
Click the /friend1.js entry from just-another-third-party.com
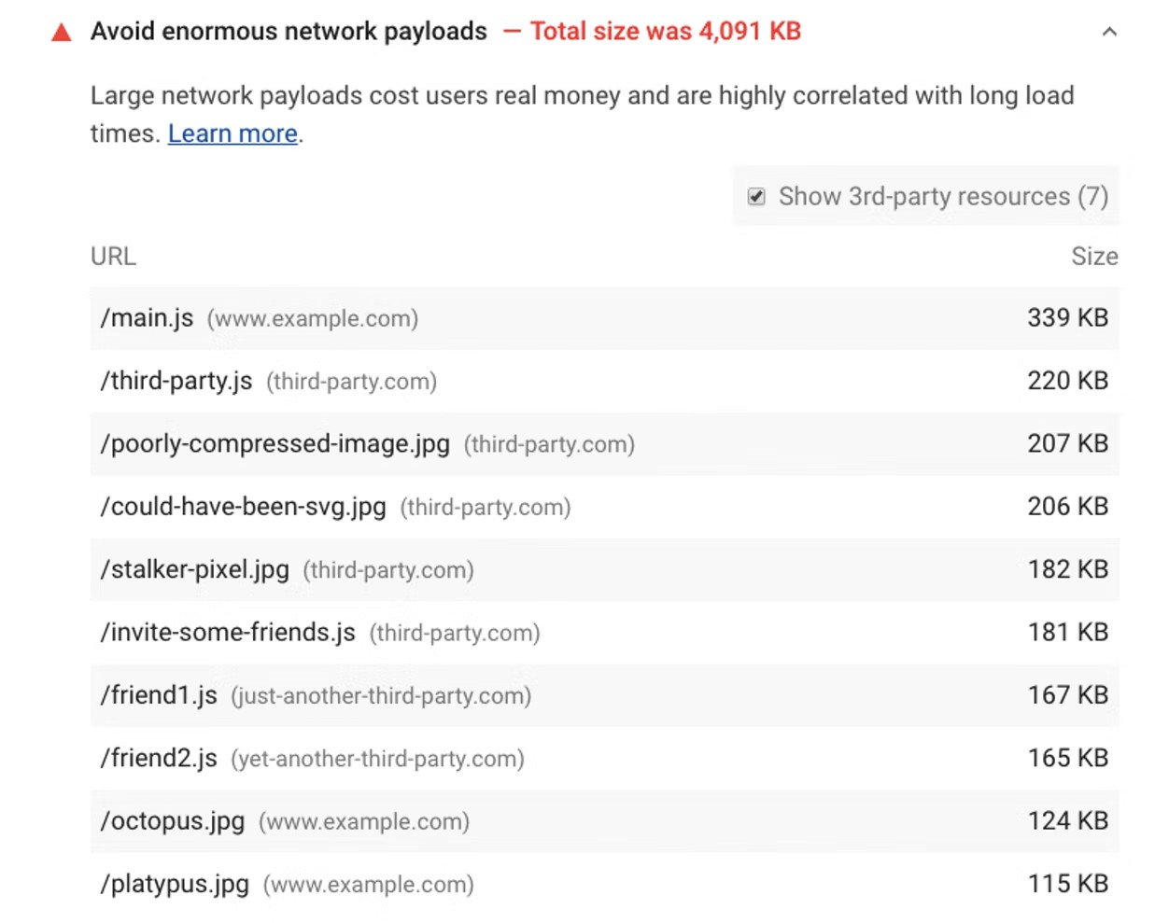click(159, 695)
